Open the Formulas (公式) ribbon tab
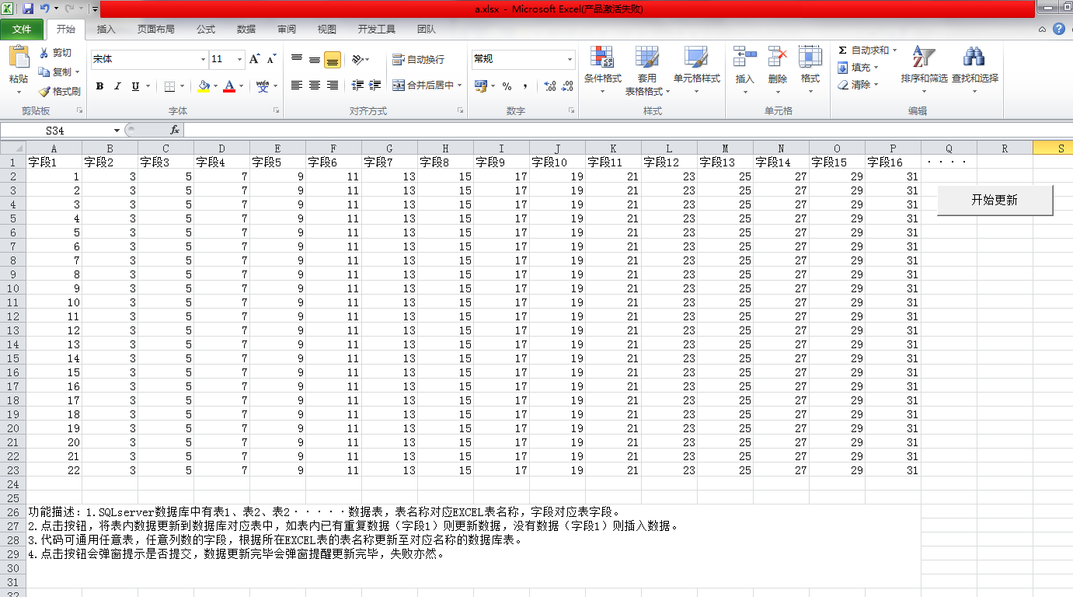The width and height of the screenshot is (1073, 597). click(x=206, y=30)
